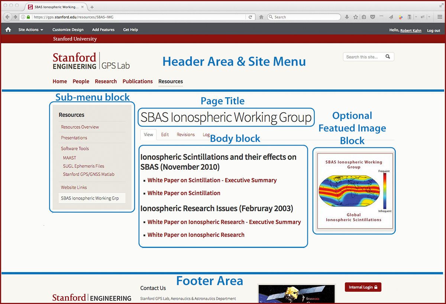
Task: Click the Search this site input field
Action: [363, 57]
